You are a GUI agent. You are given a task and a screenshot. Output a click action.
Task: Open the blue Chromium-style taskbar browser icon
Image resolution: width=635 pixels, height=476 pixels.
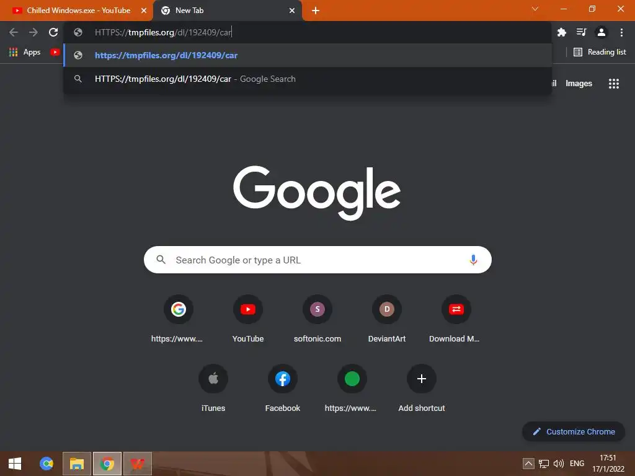pos(46,464)
